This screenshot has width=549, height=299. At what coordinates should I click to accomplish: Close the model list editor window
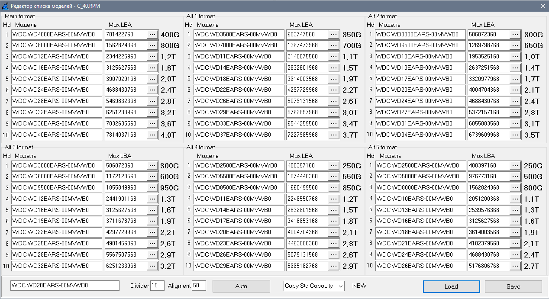coord(543,6)
